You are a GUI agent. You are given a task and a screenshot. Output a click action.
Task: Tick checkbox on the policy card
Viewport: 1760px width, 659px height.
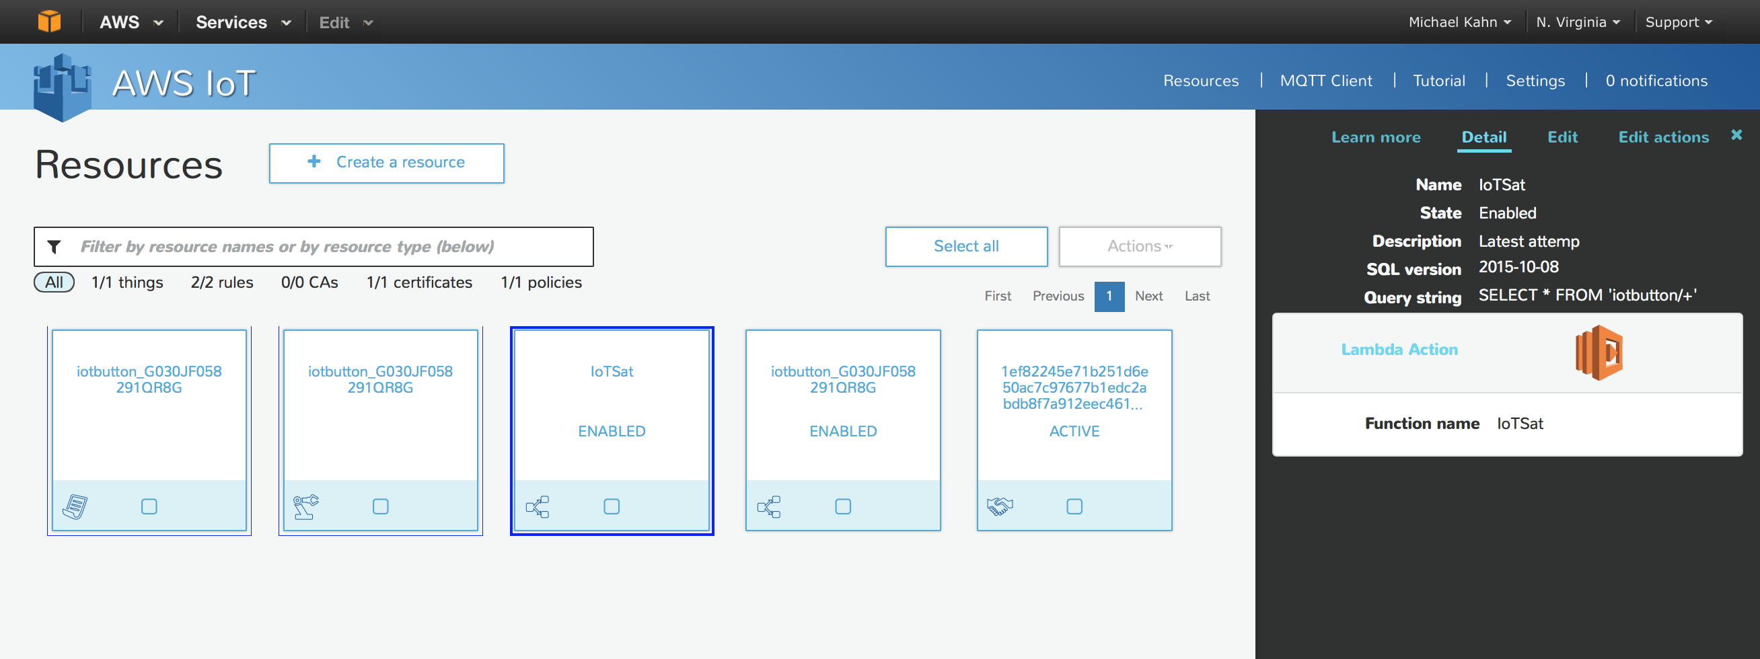point(149,506)
